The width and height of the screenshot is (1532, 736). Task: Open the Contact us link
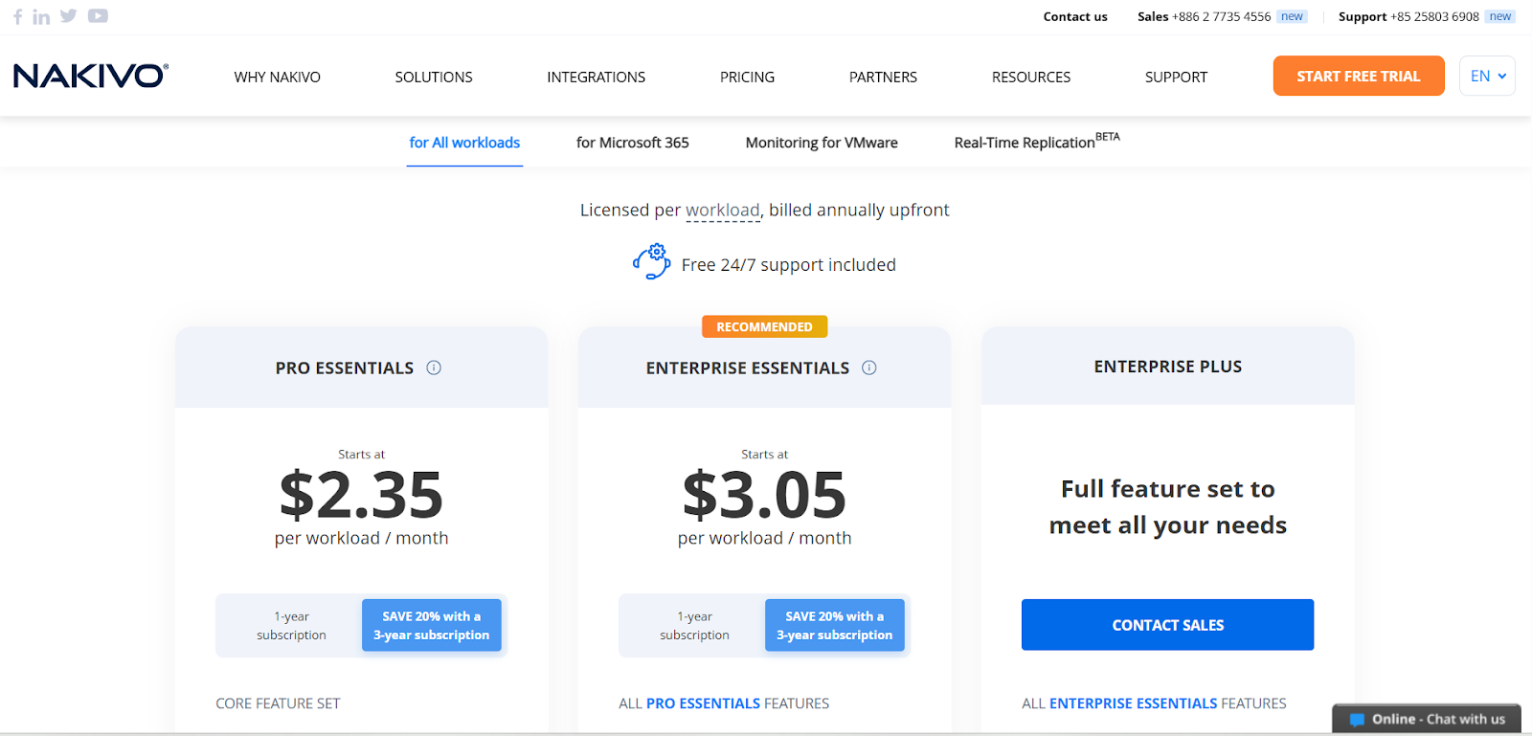[x=1075, y=16]
